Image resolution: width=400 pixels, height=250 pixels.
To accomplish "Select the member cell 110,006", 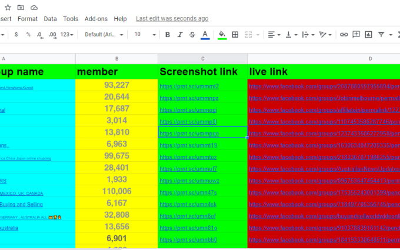I will click(116, 191).
